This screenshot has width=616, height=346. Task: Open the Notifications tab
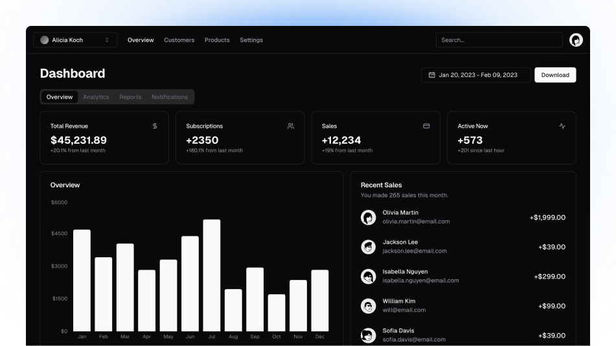(170, 97)
